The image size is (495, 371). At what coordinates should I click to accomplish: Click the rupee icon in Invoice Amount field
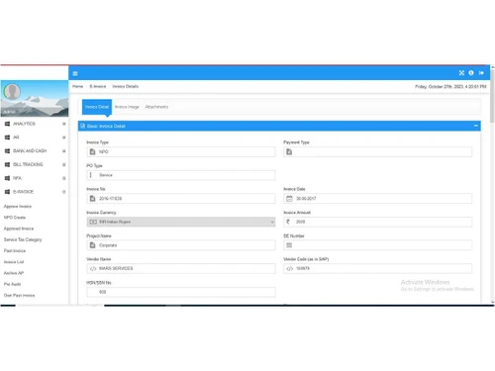[x=288, y=222]
